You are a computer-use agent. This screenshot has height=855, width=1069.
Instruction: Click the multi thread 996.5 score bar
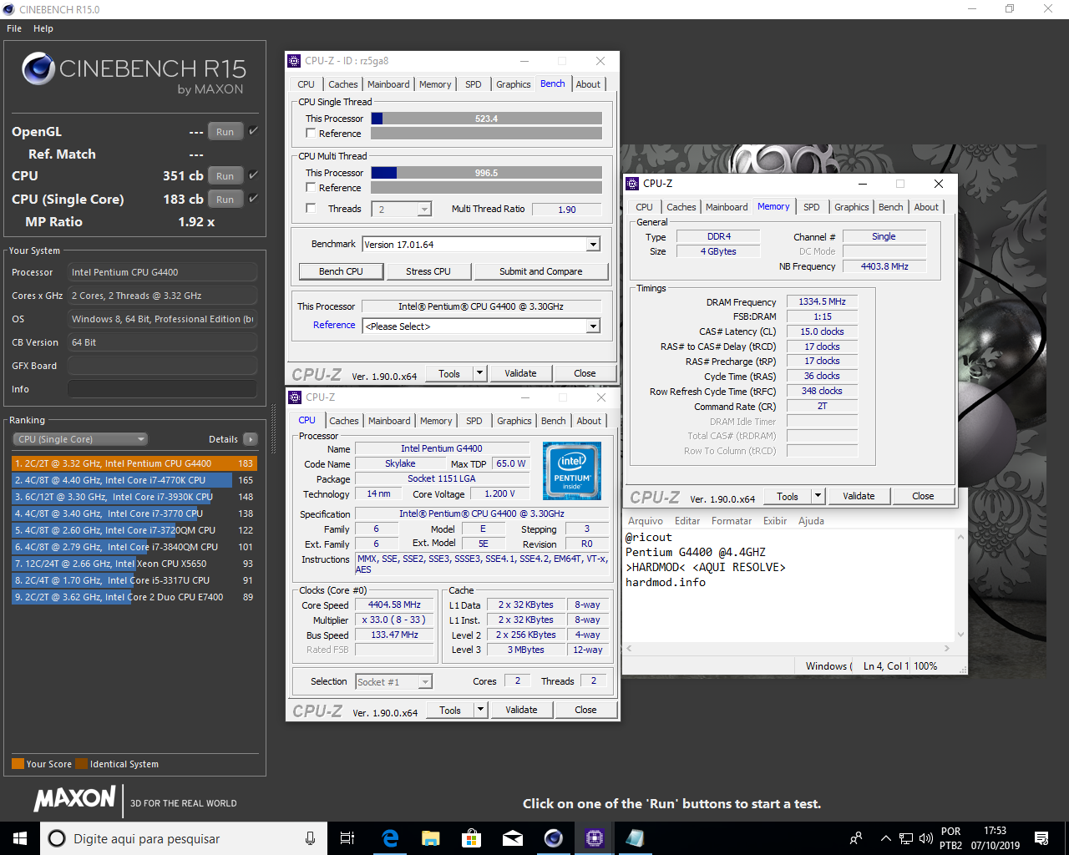[x=486, y=173]
